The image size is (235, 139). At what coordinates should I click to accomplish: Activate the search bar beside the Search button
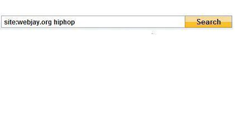coord(93,22)
